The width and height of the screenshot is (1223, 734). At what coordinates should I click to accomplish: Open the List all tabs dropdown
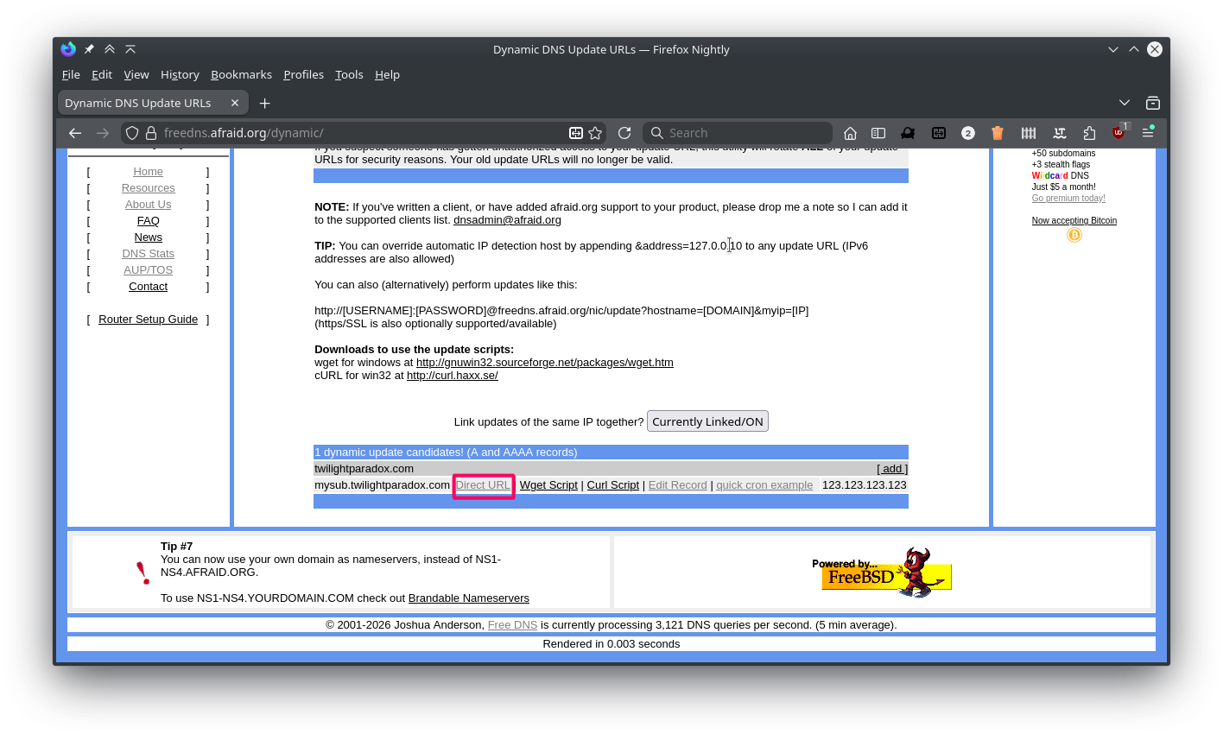click(1124, 103)
